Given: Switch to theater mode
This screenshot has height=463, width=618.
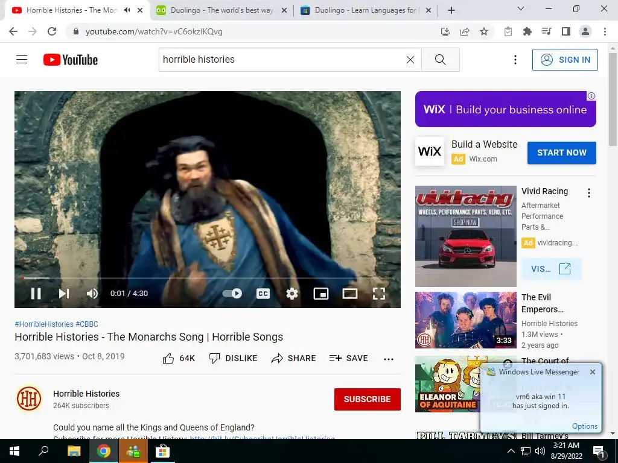Looking at the screenshot, I should point(350,294).
